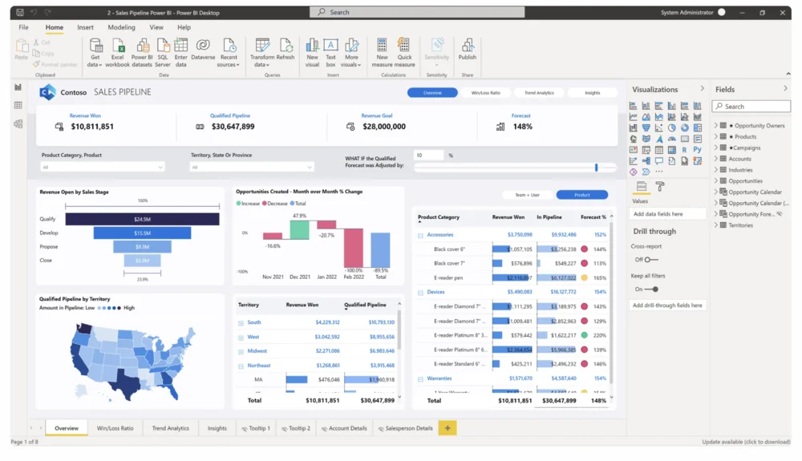Select the Donut chart visualization
Screen dimensions: 802x461
[x=684, y=127]
